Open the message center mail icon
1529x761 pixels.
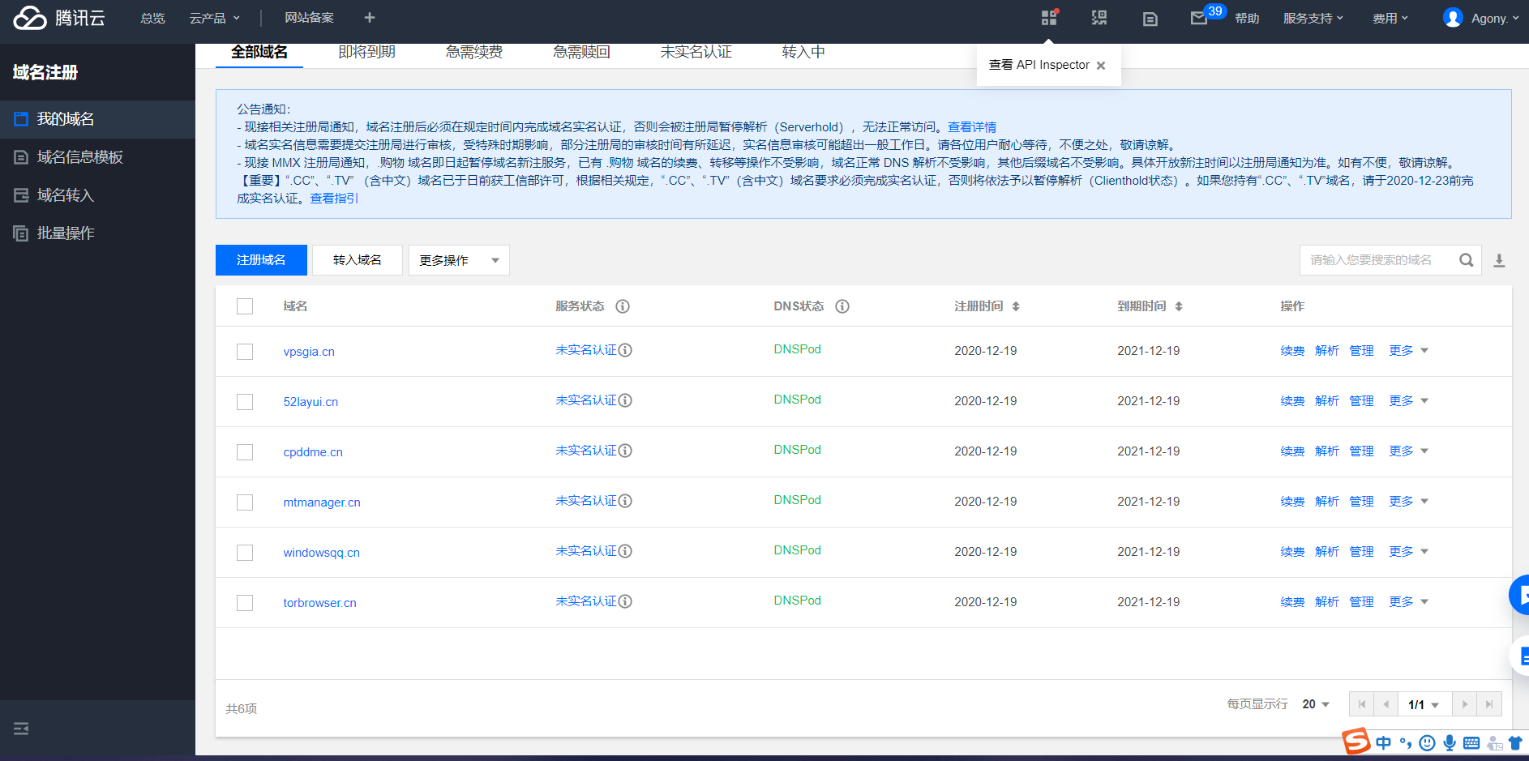click(1198, 18)
